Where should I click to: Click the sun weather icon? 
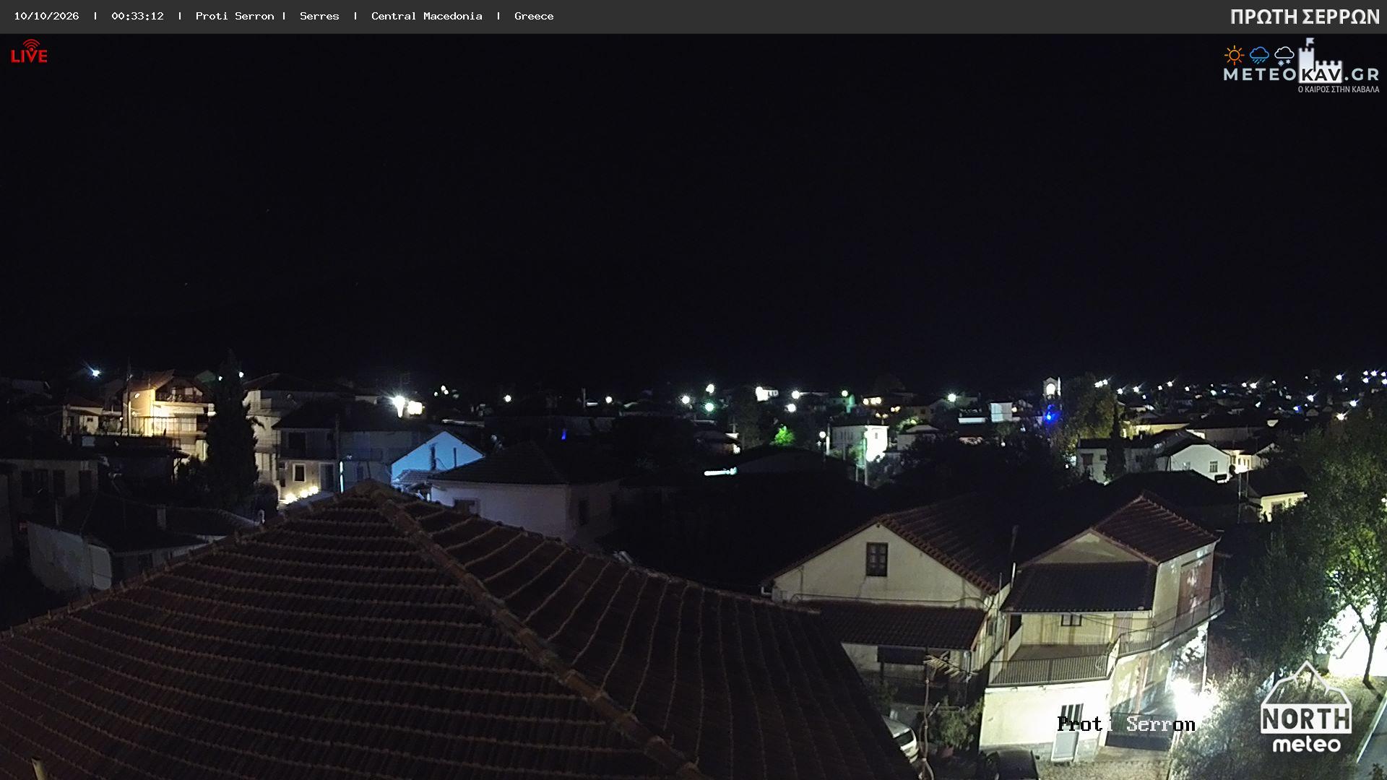1234,55
